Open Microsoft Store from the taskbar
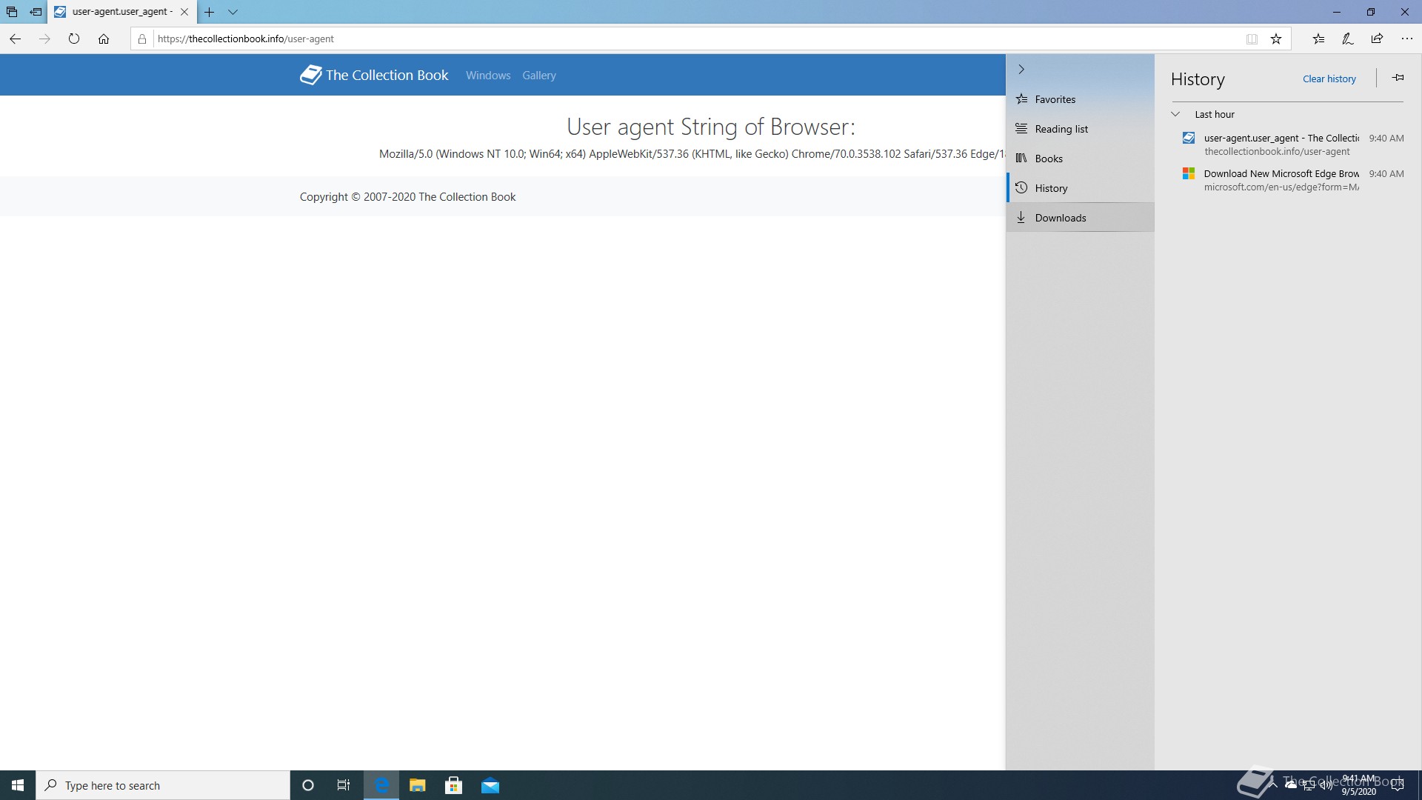The image size is (1422, 800). [x=453, y=785]
